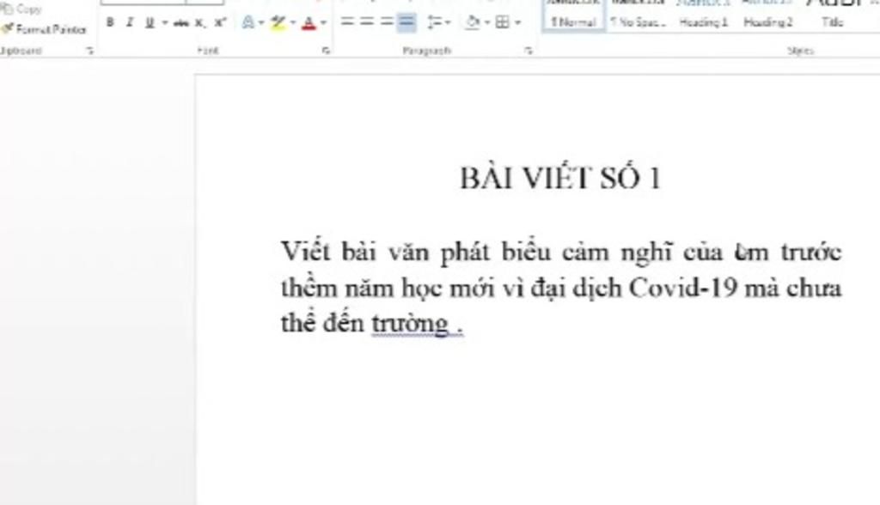Click the Format Painter label
880x505 pixels.
[x=51, y=29]
